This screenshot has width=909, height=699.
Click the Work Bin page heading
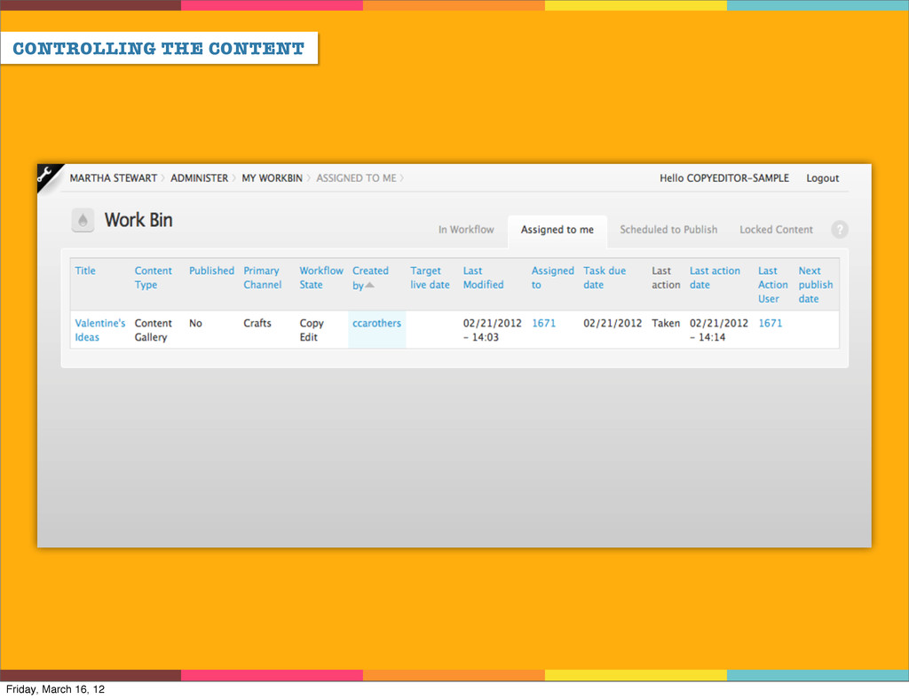click(138, 220)
